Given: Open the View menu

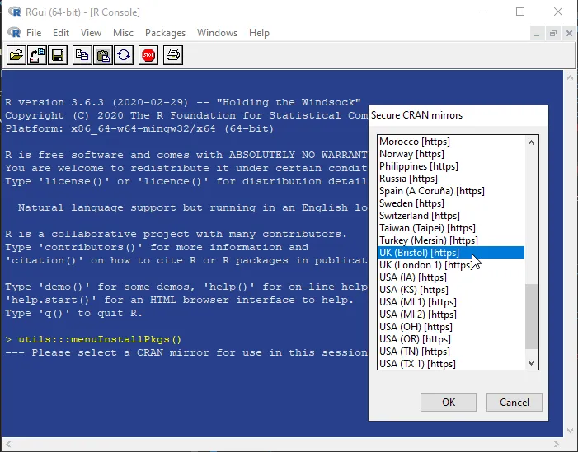Looking at the screenshot, I should click(x=91, y=33).
